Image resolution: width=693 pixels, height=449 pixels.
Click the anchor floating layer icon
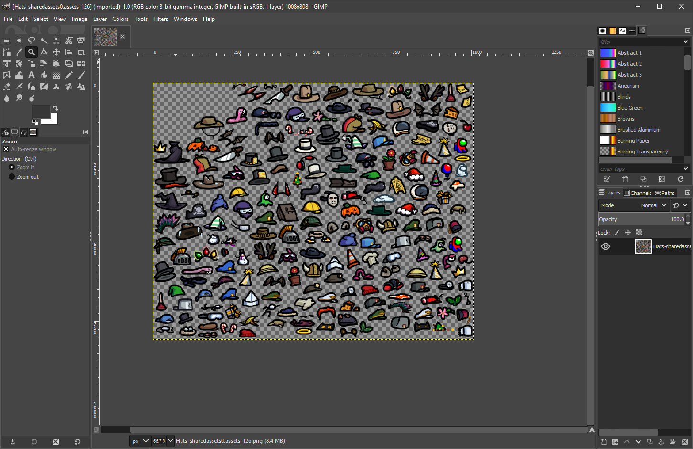coord(661,442)
